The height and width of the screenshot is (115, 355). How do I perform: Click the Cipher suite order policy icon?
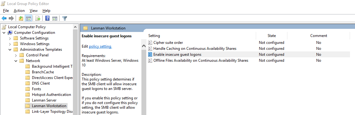(150, 42)
